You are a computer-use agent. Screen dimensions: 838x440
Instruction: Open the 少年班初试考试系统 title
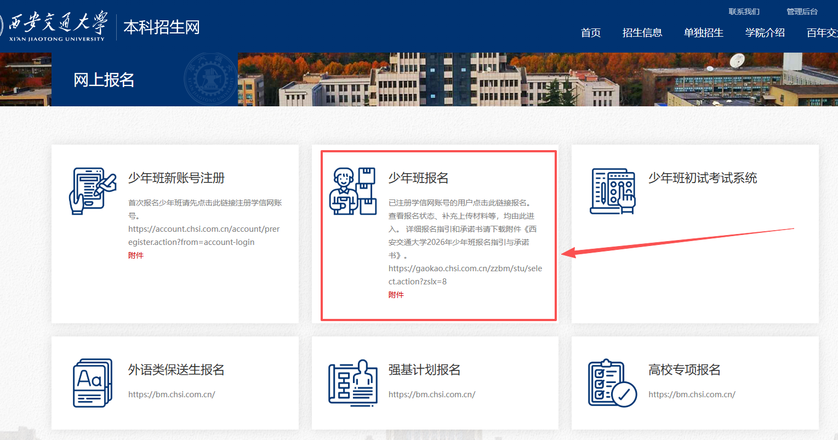(703, 178)
